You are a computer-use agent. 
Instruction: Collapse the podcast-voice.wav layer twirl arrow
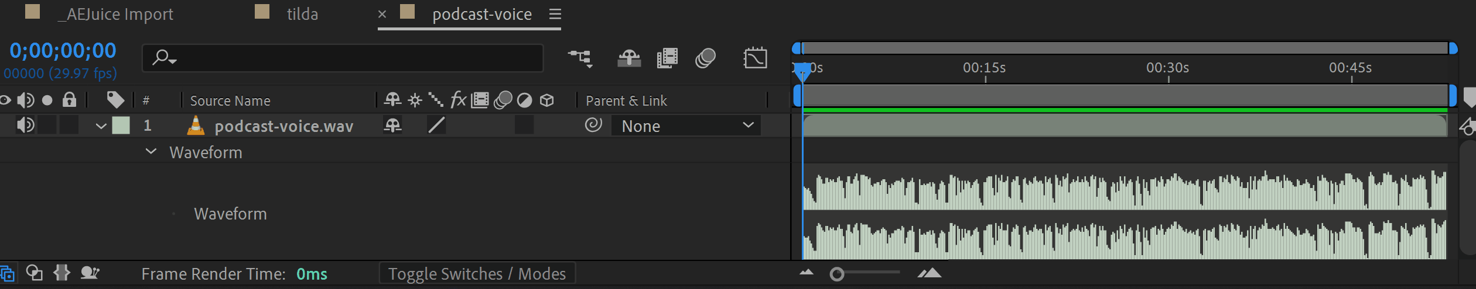pos(101,126)
